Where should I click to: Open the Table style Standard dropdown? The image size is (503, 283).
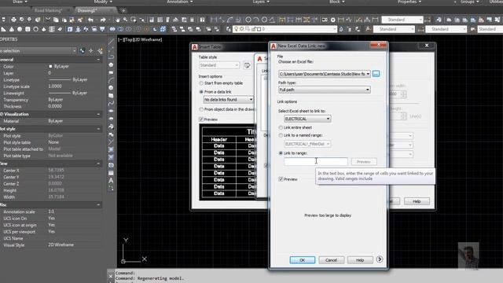(219, 65)
